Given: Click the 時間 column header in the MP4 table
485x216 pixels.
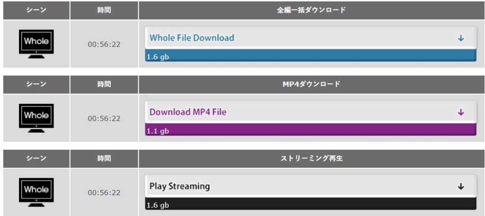Looking at the screenshot, I should point(104,84).
